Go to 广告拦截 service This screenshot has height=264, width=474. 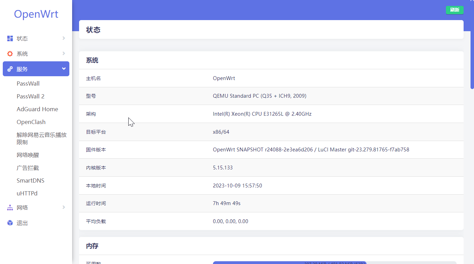(28, 168)
